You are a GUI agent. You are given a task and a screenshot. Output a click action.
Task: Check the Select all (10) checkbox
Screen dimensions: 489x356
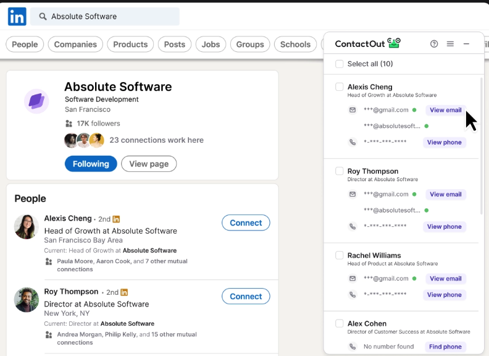click(340, 64)
